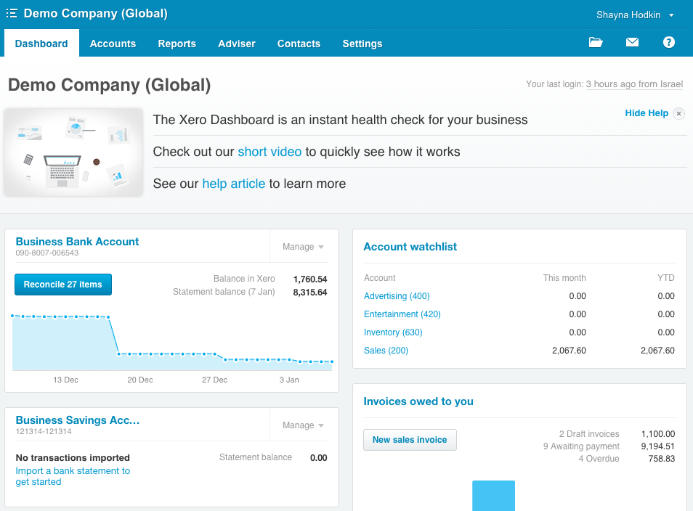Open the organisation list menu icon
This screenshot has width=693, height=511.
click(x=12, y=13)
